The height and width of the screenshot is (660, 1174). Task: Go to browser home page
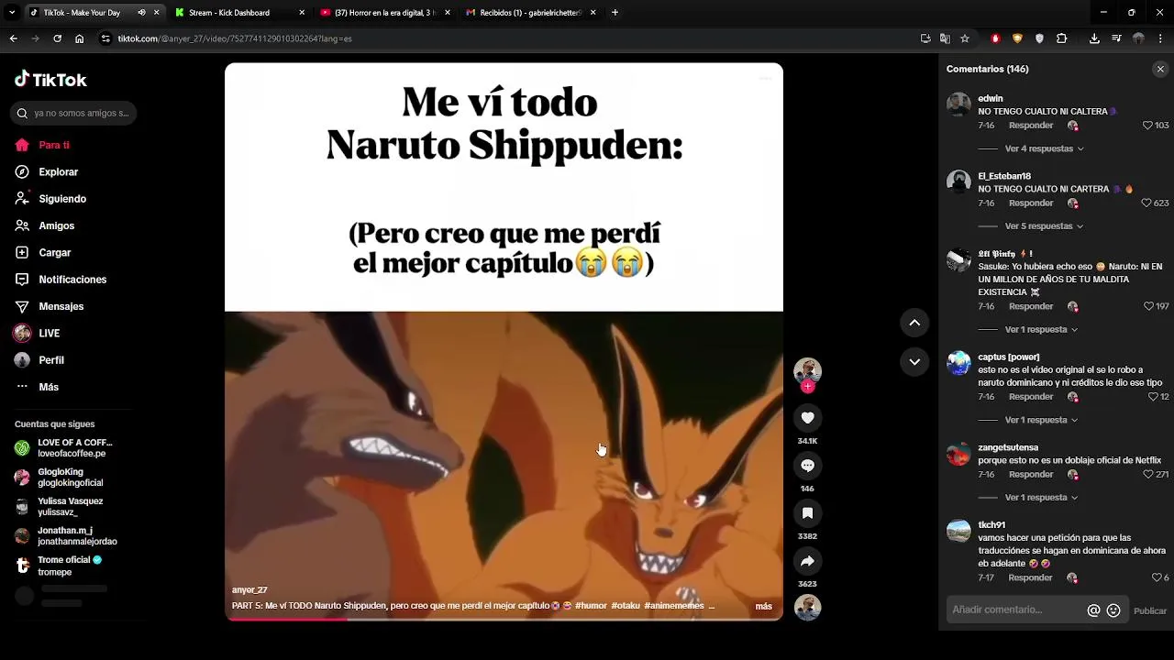pos(80,38)
